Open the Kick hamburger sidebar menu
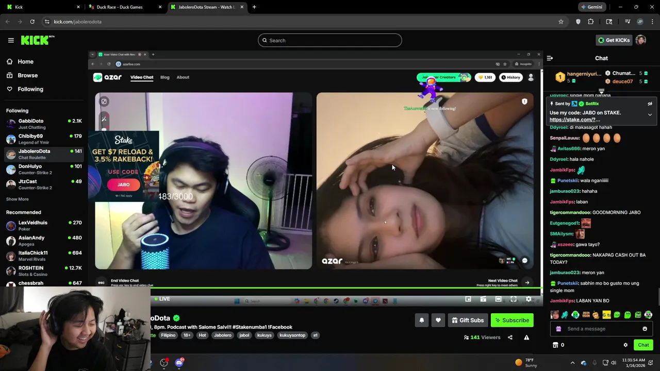The width and height of the screenshot is (660, 371). (11, 40)
